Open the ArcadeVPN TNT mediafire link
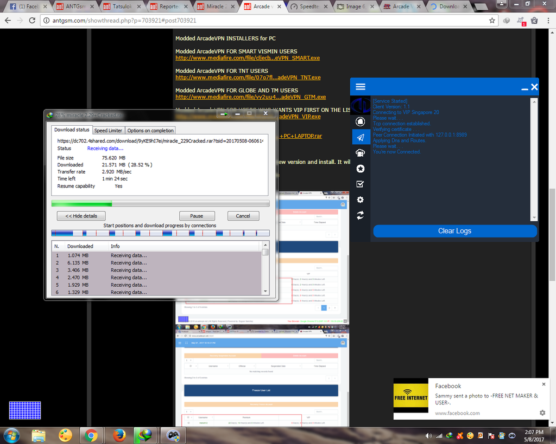The height and width of the screenshot is (444, 556). coord(248,78)
